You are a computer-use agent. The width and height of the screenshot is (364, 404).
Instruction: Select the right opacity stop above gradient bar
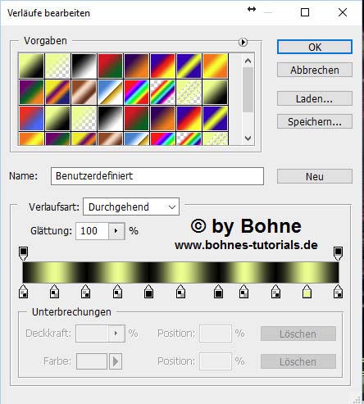pos(339,253)
